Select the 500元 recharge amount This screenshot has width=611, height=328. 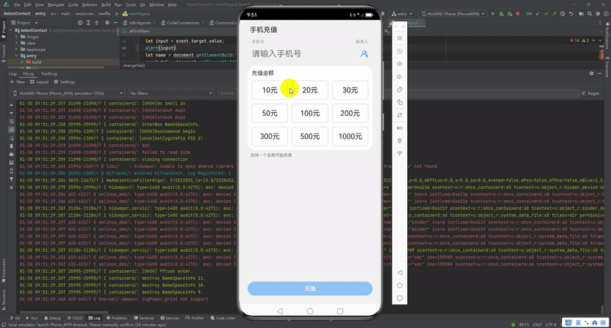coord(310,137)
